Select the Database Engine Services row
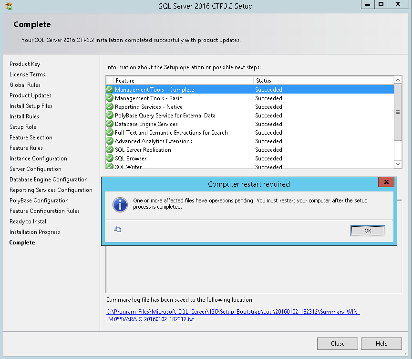The image size is (412, 359). tap(250, 124)
